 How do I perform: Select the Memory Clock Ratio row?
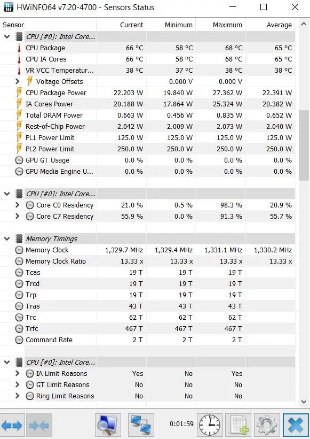tap(147, 261)
